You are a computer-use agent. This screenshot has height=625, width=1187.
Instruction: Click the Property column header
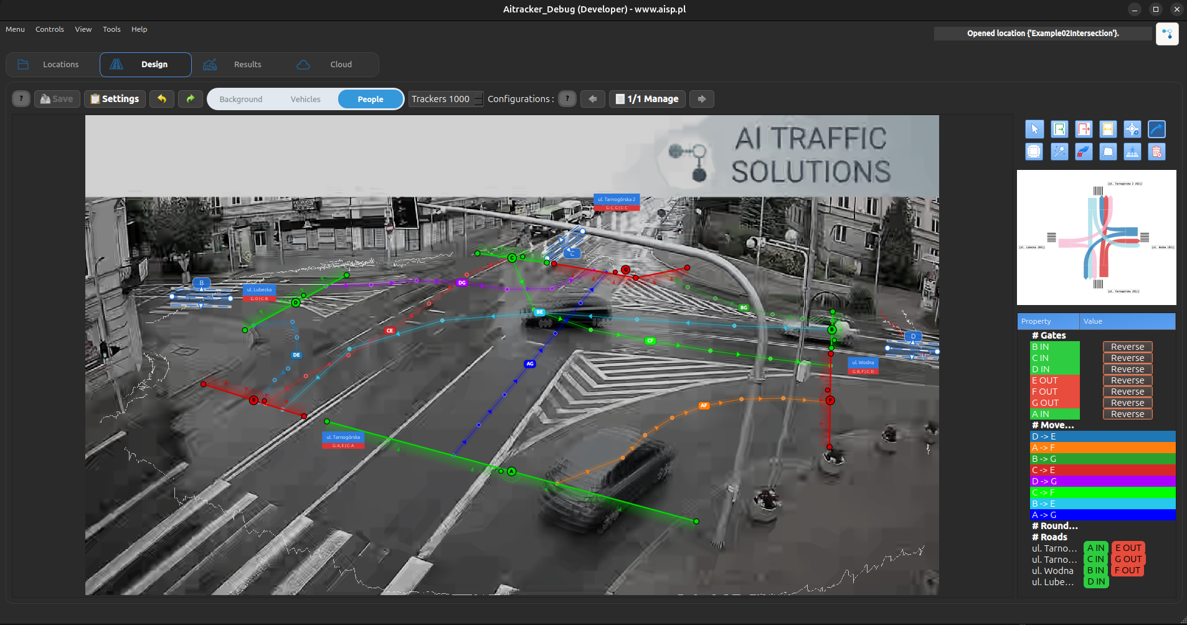coord(1048,321)
